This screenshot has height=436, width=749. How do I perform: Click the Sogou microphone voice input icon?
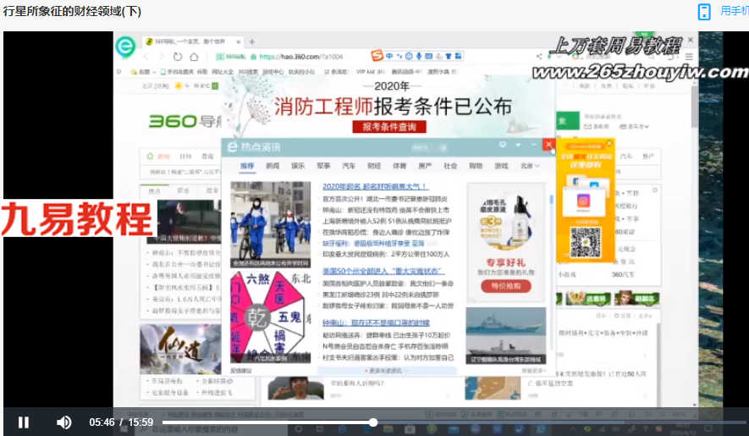[418, 56]
